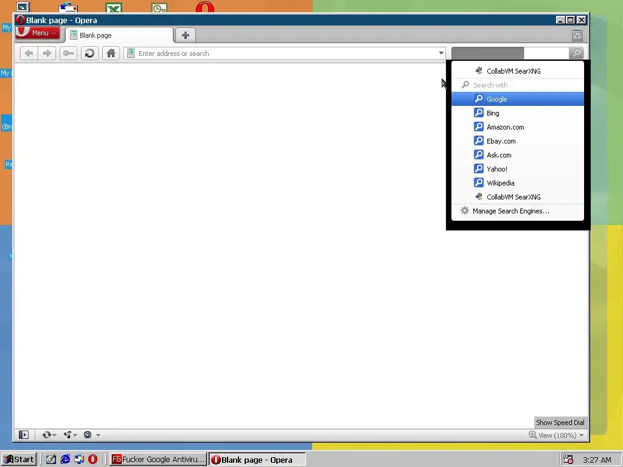Viewport: 623px width, 467px height.
Task: Click the system tray scheduler icon
Action: [x=568, y=460]
